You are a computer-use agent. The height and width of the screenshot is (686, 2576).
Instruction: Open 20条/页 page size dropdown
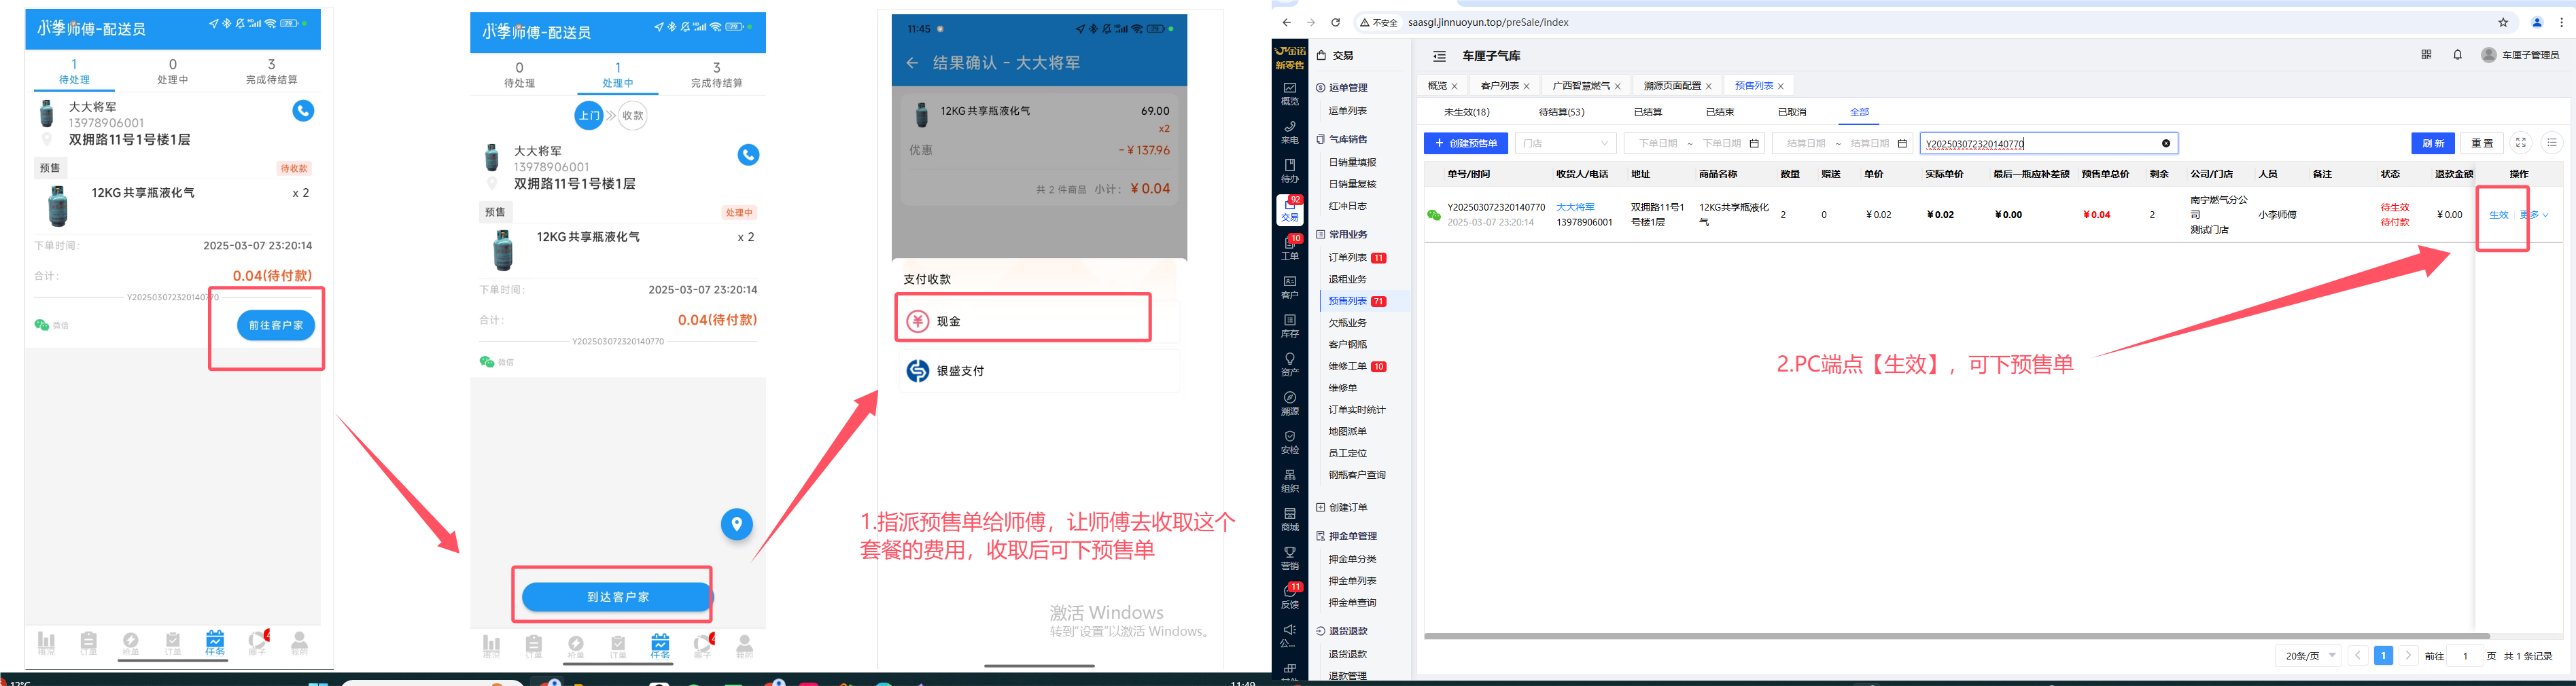click(x=2309, y=656)
